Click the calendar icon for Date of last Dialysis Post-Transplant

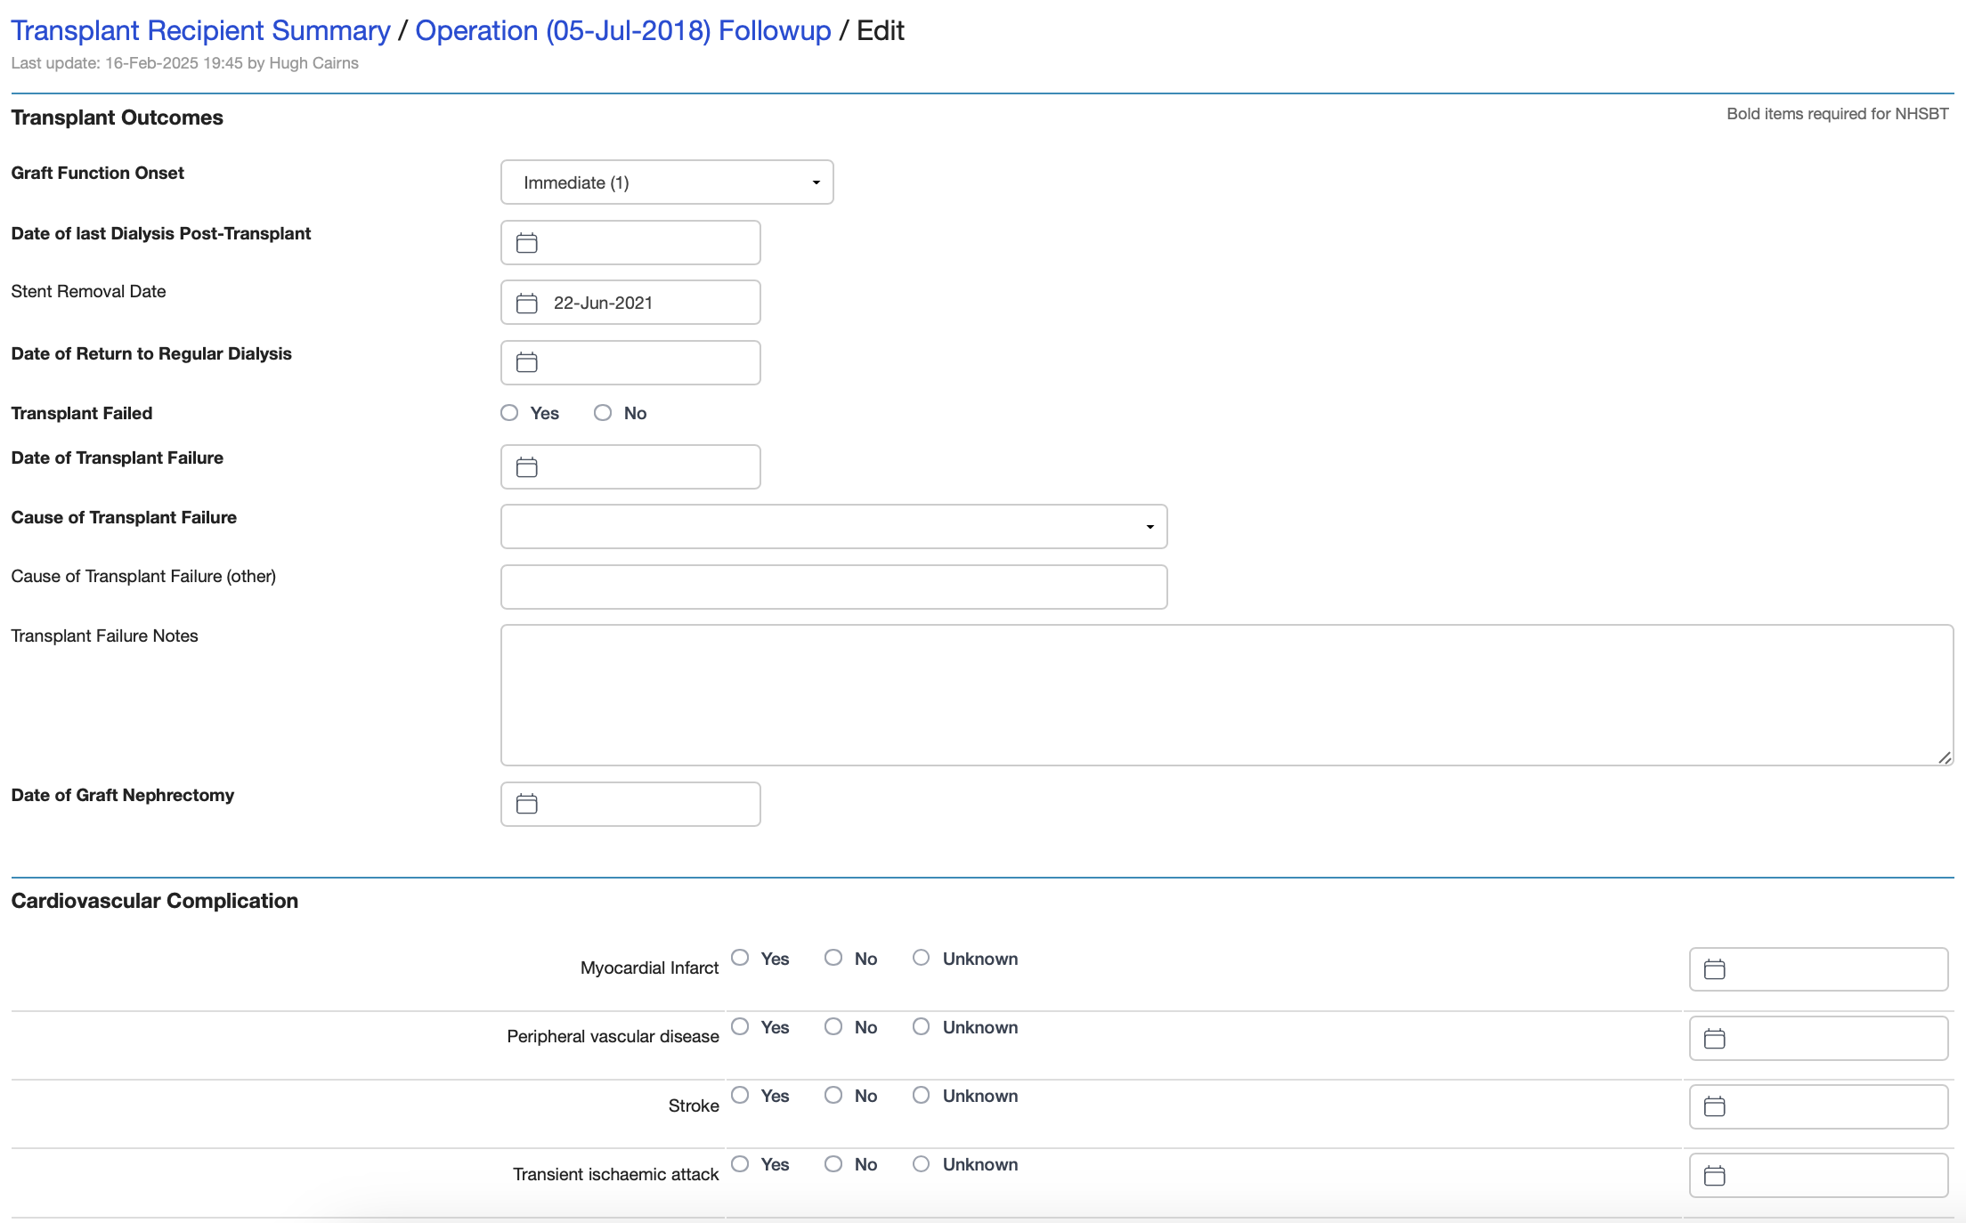coord(529,242)
